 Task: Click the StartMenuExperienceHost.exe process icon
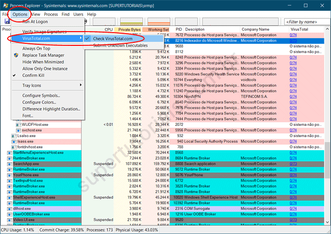[x=9, y=152]
